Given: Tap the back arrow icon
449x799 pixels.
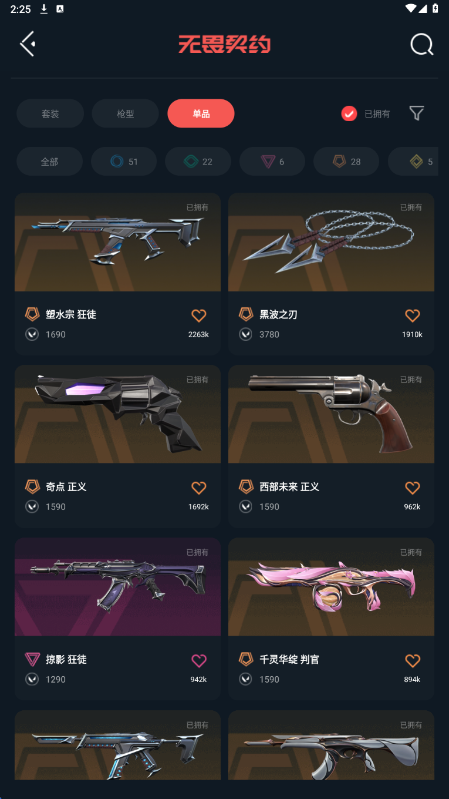Looking at the screenshot, I should [x=28, y=44].
